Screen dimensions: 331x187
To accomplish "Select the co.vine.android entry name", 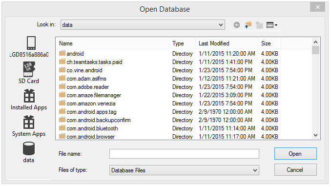I will click(84, 70).
